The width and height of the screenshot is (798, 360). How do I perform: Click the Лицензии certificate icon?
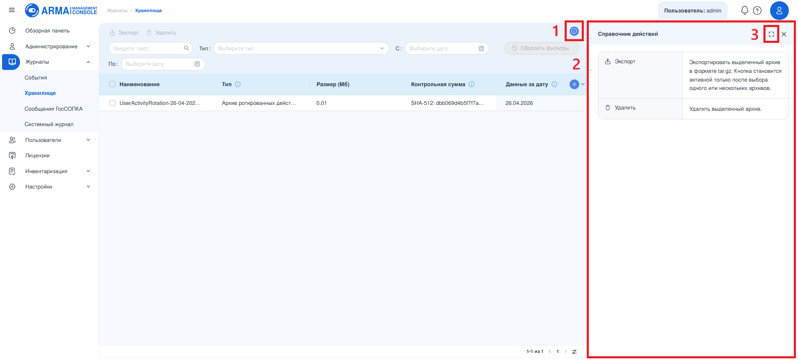12,156
